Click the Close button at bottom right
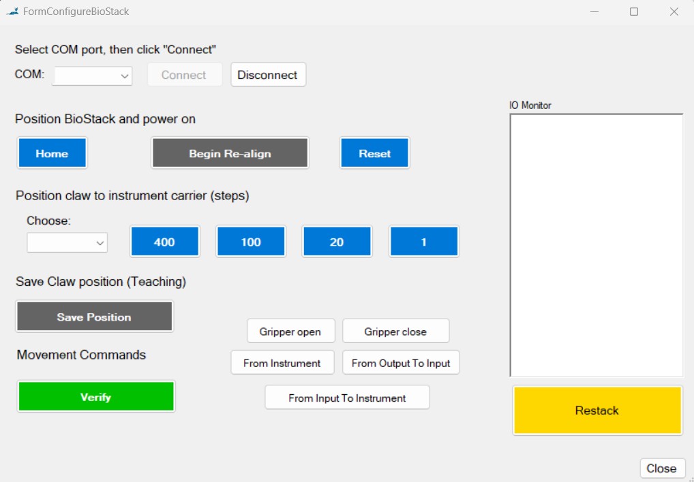The image size is (694, 482). tap(662, 468)
